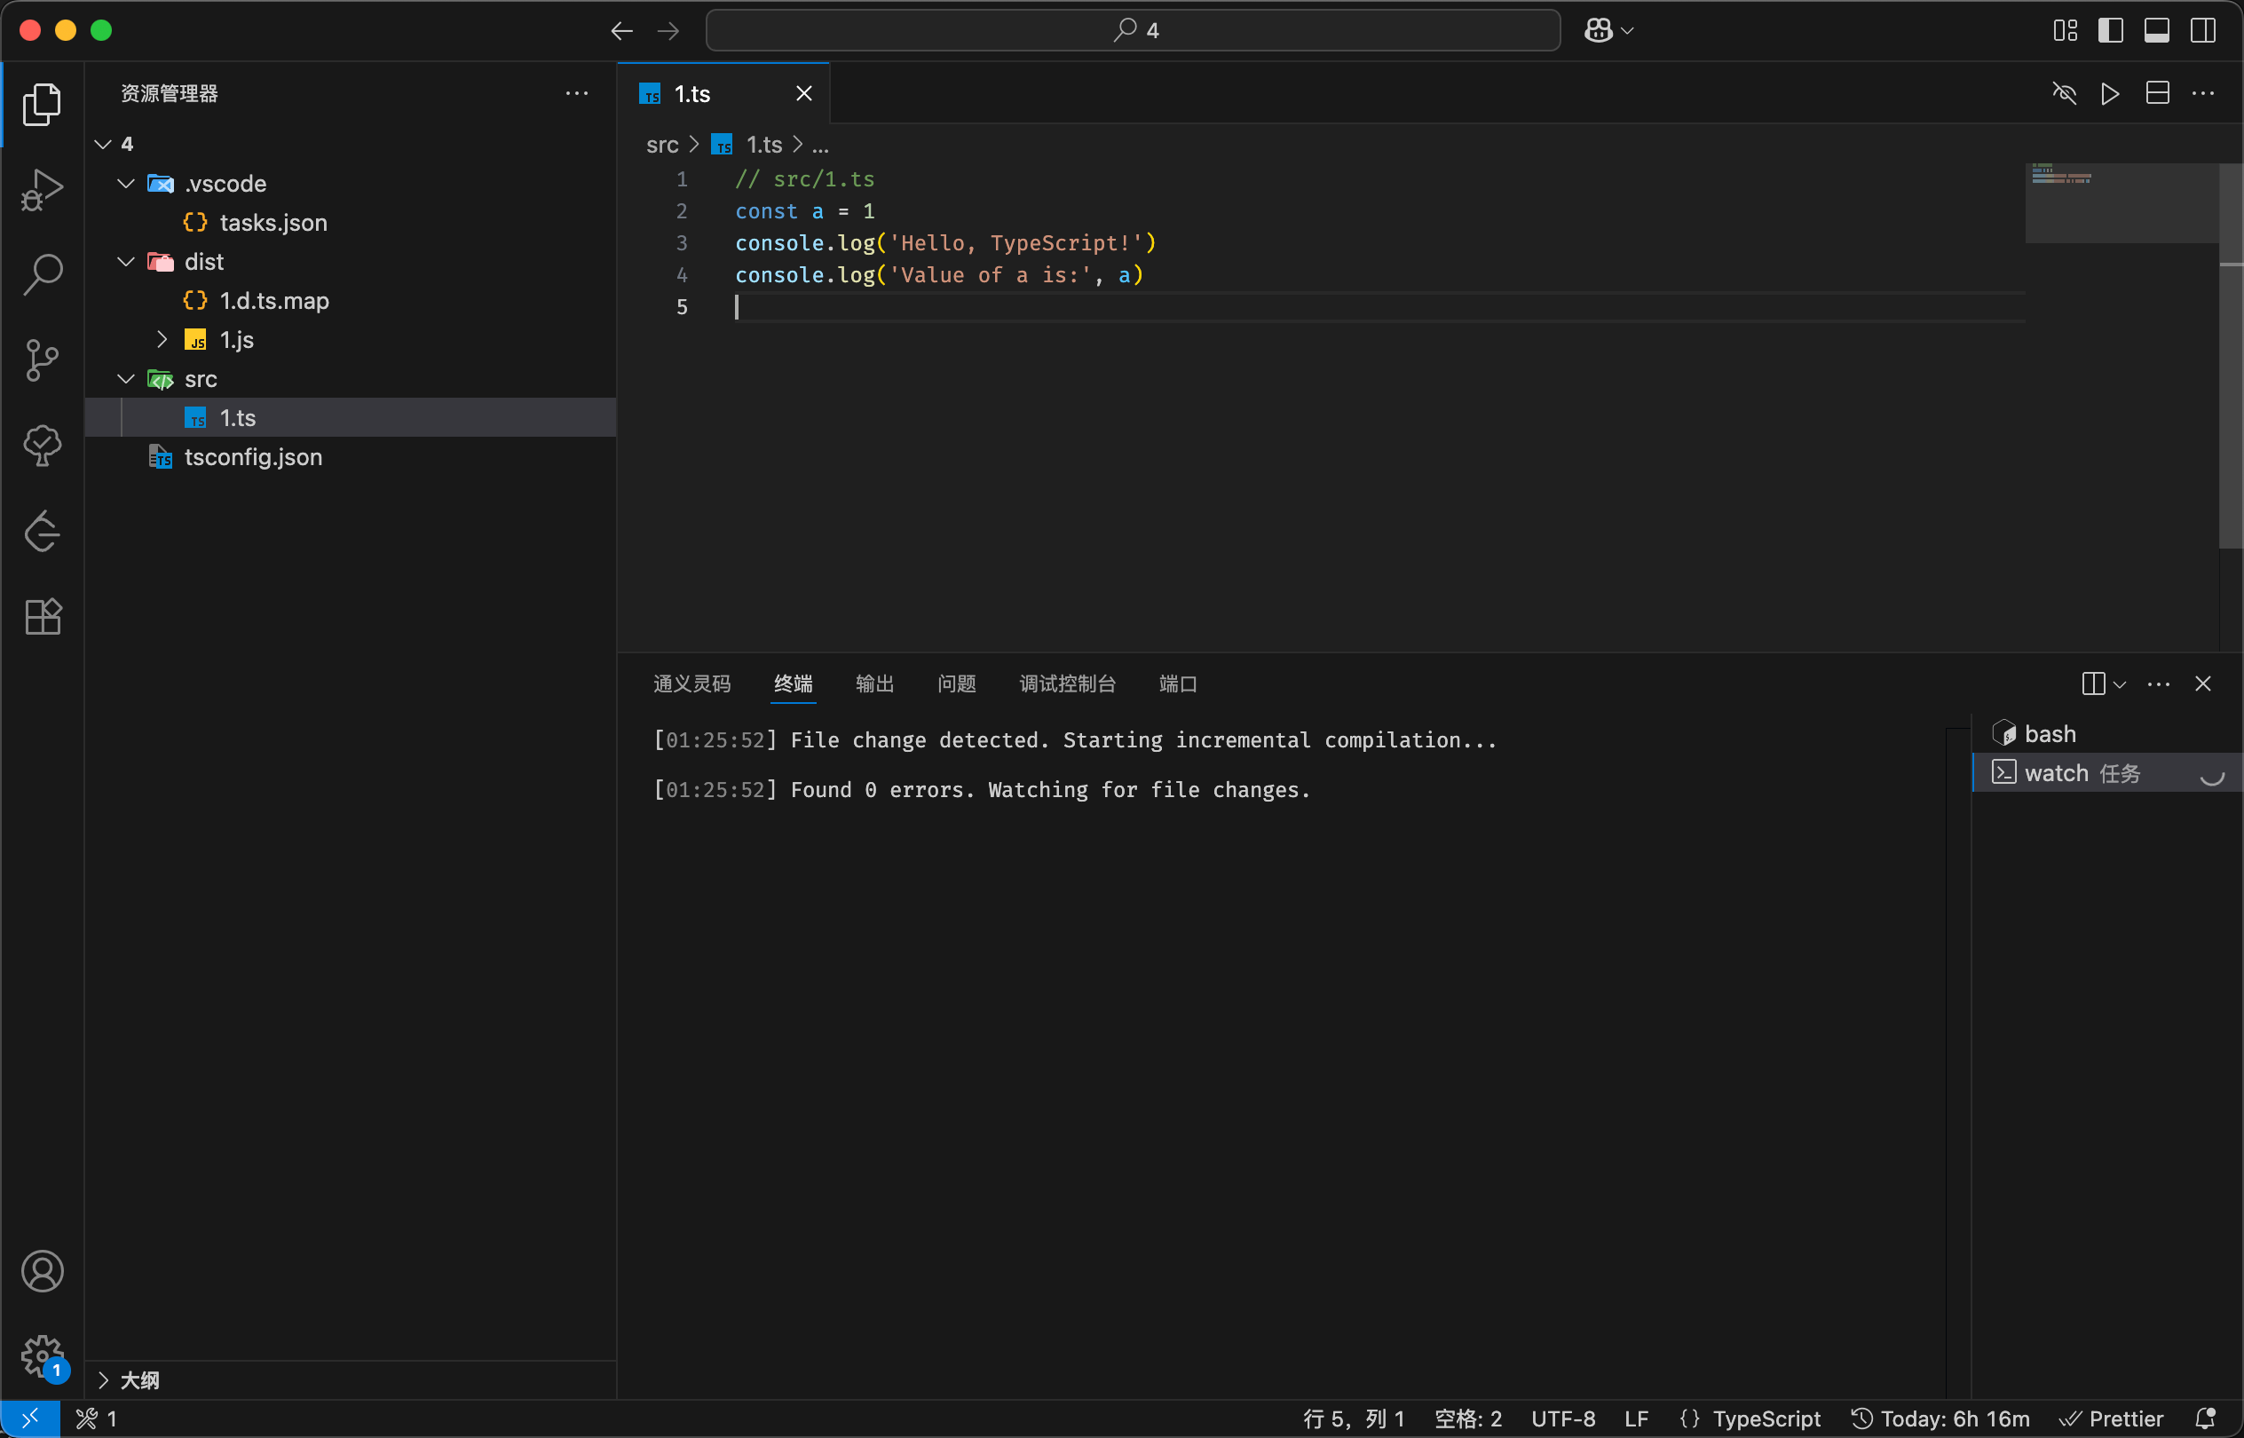This screenshot has height=1438, width=2244.
Task: Toggle the primary sidebar visibility
Action: [2111, 31]
